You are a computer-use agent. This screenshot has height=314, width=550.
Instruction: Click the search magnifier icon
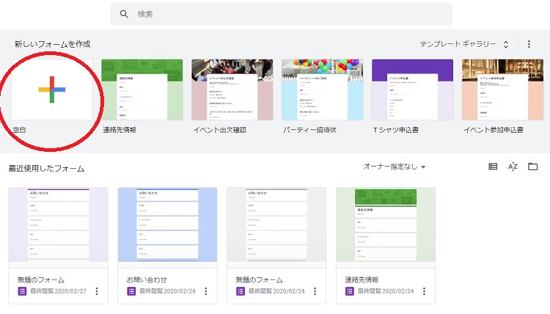(x=124, y=14)
